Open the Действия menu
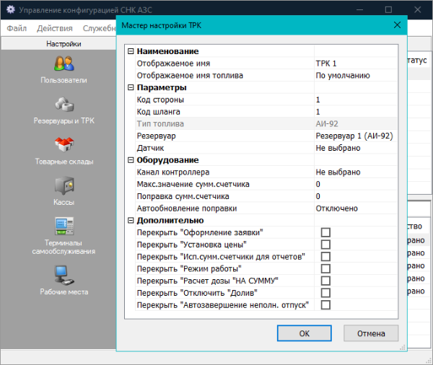The width and height of the screenshot is (433, 365). pyautogui.click(x=54, y=28)
